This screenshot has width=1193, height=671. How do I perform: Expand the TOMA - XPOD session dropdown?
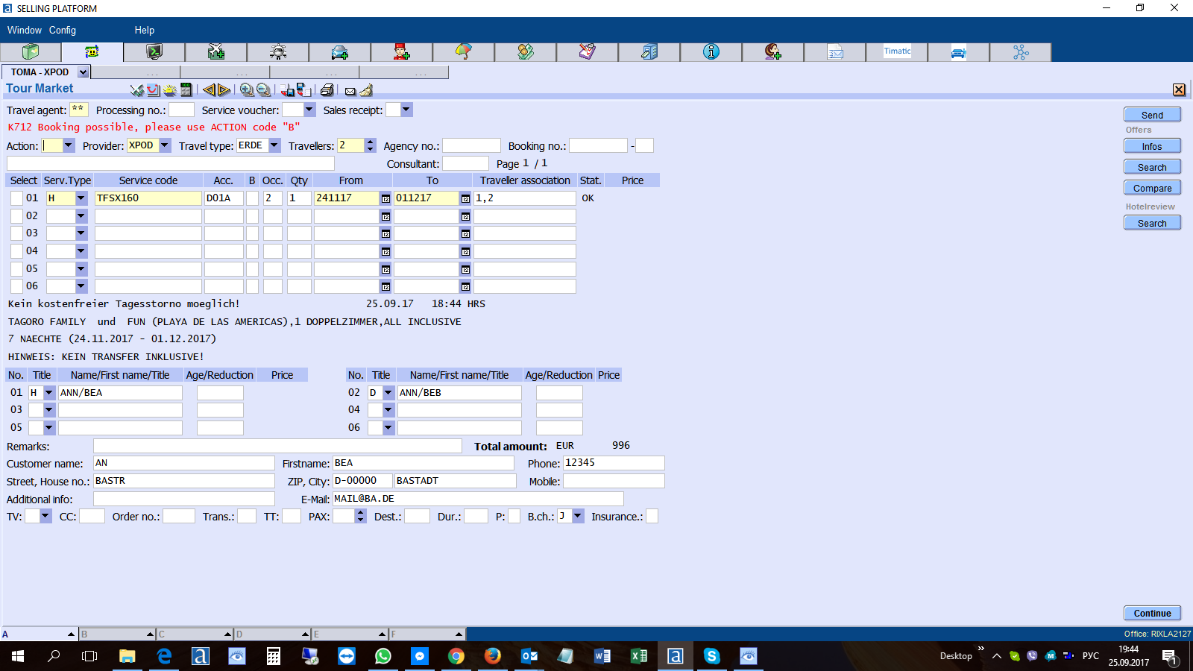[x=84, y=72]
